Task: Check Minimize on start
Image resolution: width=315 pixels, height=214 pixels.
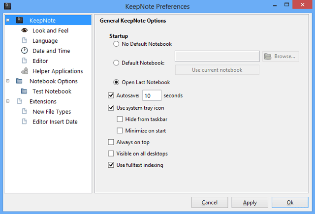Action: (x=120, y=131)
